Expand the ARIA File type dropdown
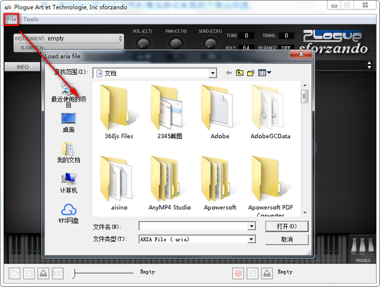380x287 pixels. (251, 239)
